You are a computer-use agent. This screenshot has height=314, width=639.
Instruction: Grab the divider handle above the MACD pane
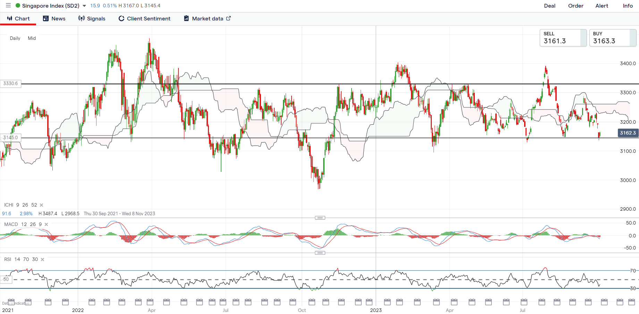320,218
